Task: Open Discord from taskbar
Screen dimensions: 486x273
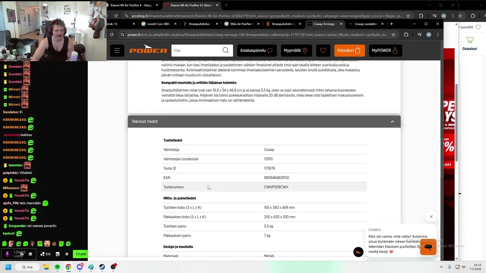Action: pos(80,267)
